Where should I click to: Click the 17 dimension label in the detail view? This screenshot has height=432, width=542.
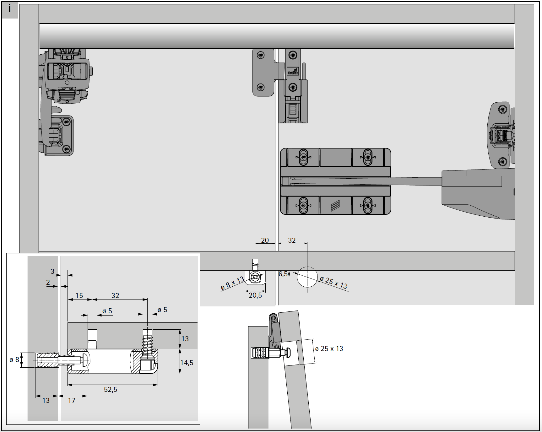click(72, 400)
